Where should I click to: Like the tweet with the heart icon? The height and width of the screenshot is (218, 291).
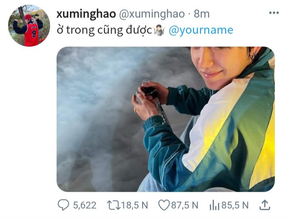pyautogui.click(x=164, y=205)
